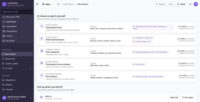This screenshot has height=102, width=200.
Task: Go to the home breadcrumb icon
Action: point(58,4)
